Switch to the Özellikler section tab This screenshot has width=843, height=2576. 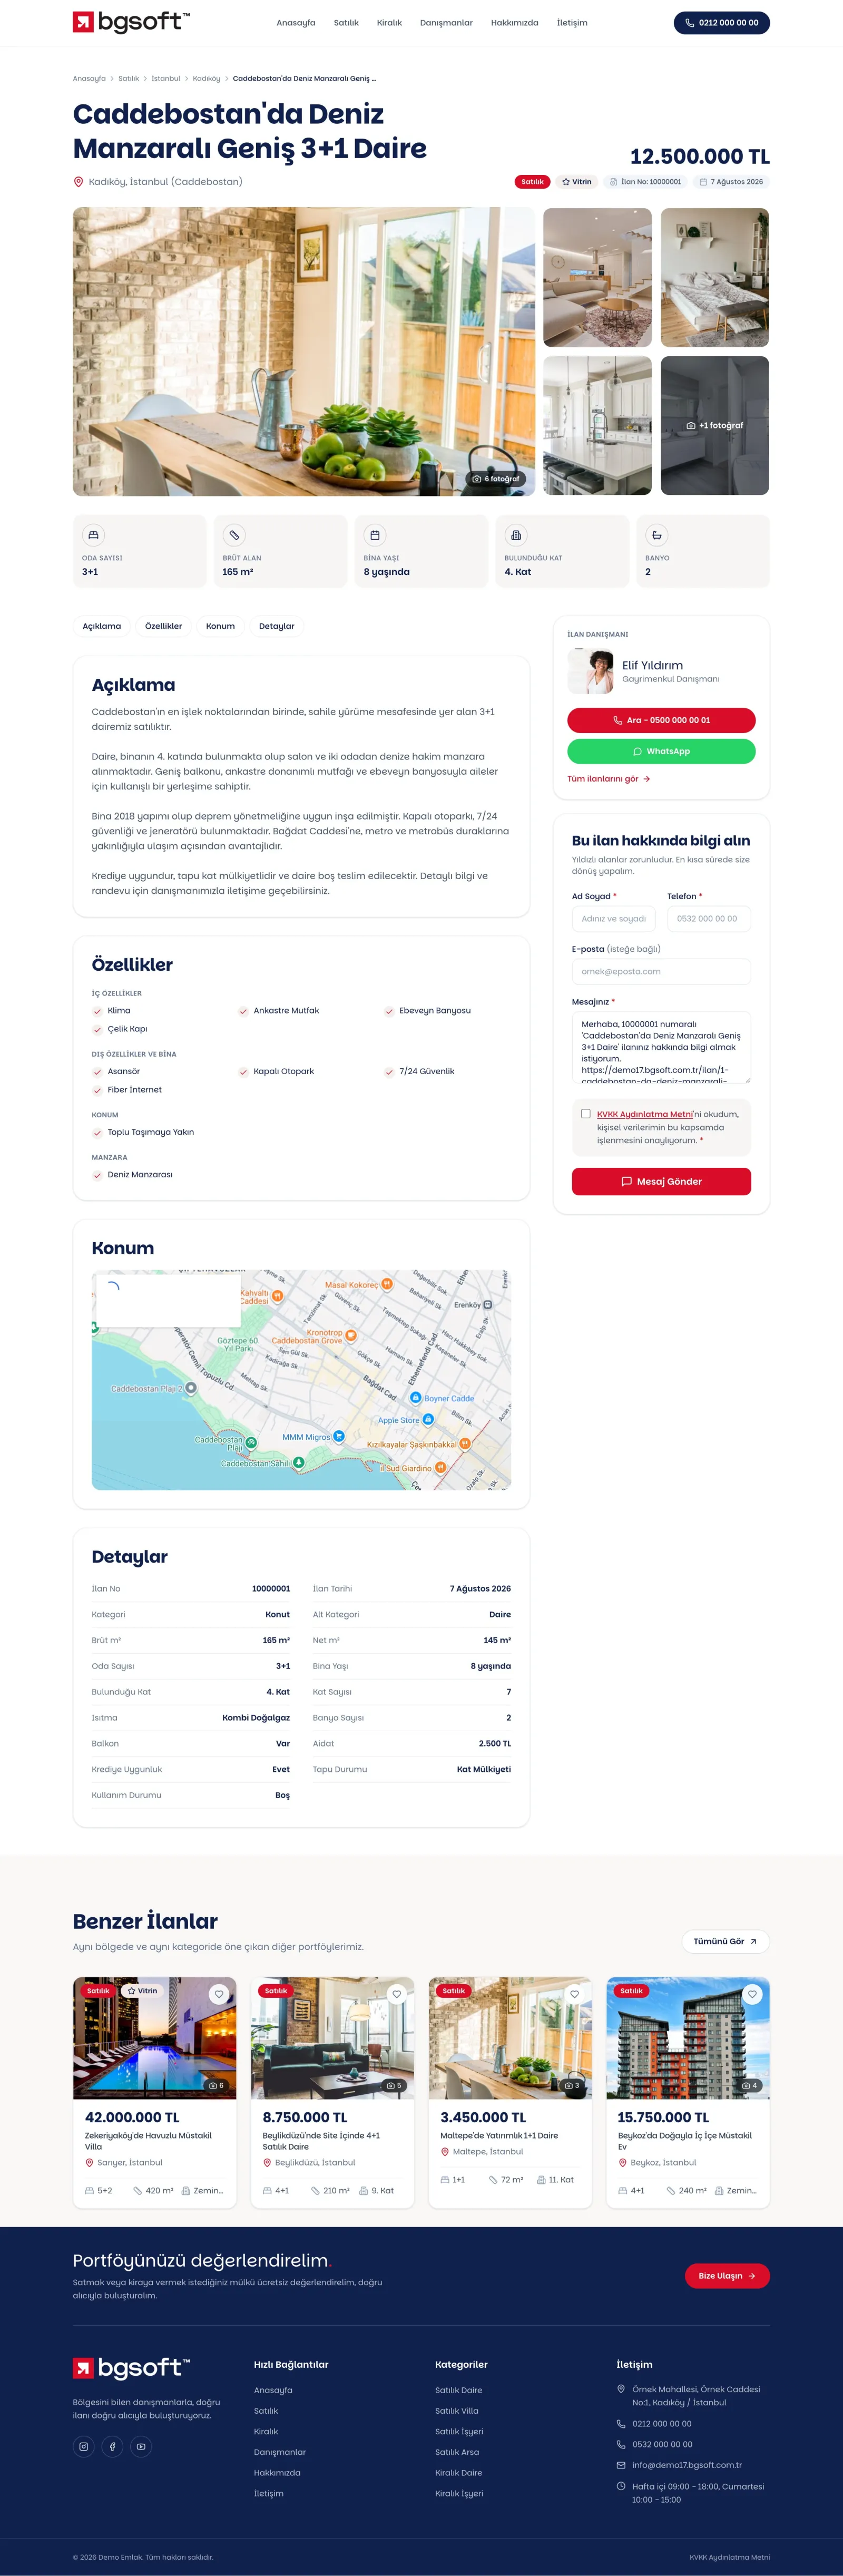(164, 626)
